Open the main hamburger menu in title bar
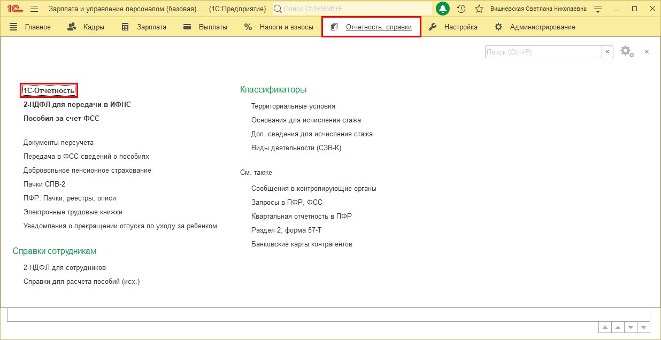 click(34, 9)
